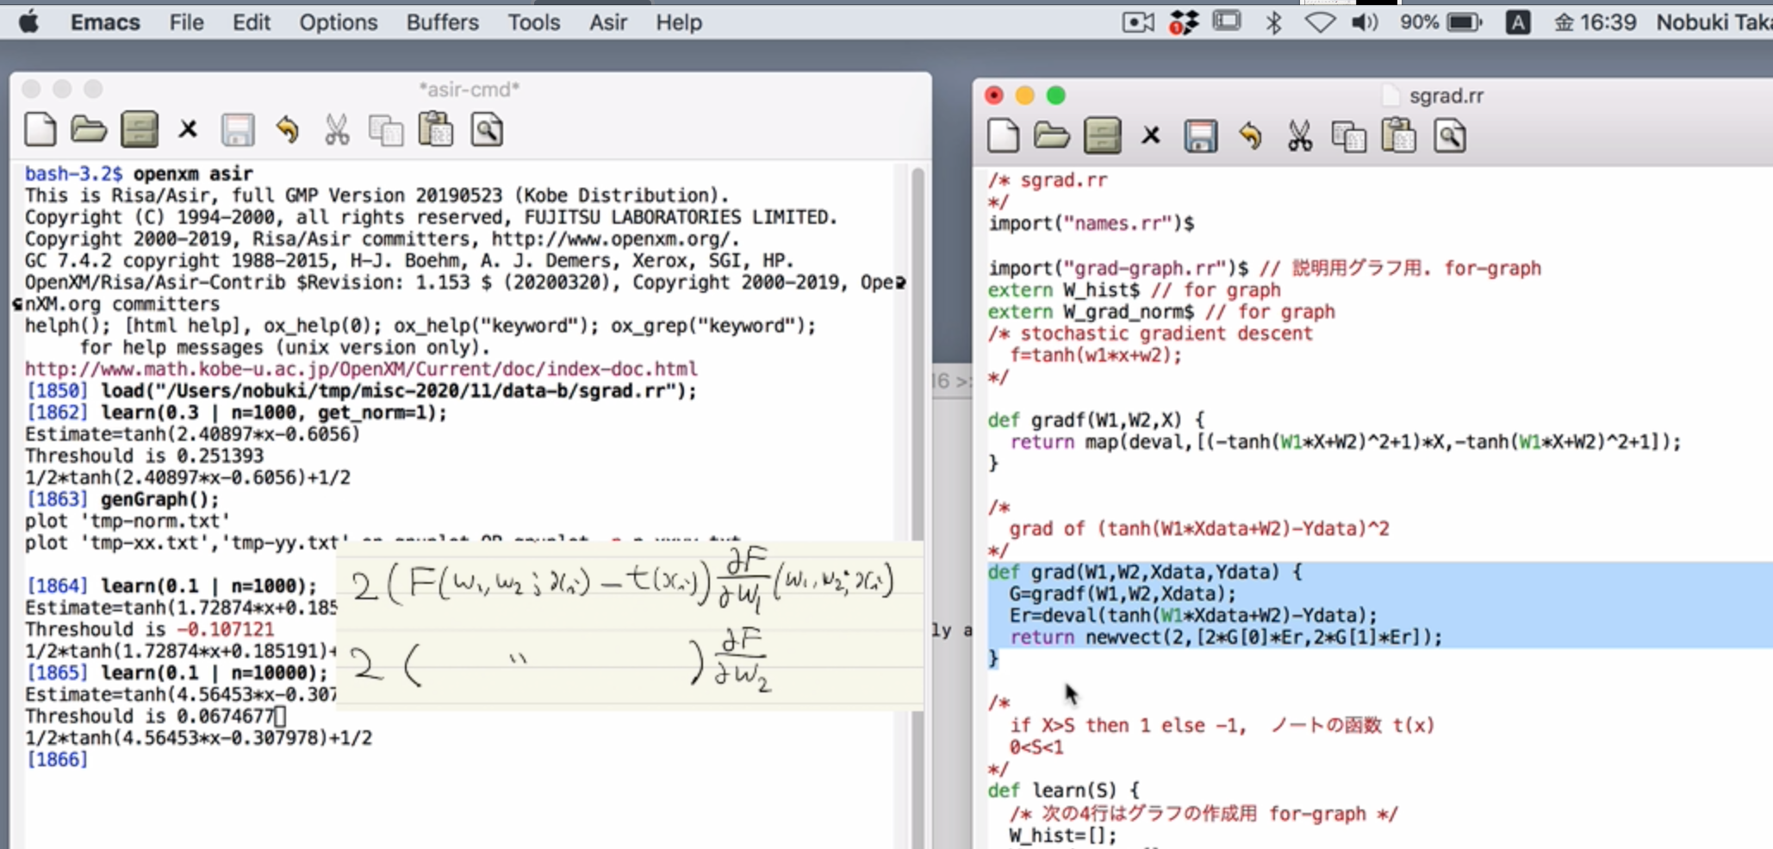Image resolution: width=1773 pixels, height=849 pixels.
Task: Kill buffer with X icon in sgrad.rr toolbar
Action: [1151, 136]
